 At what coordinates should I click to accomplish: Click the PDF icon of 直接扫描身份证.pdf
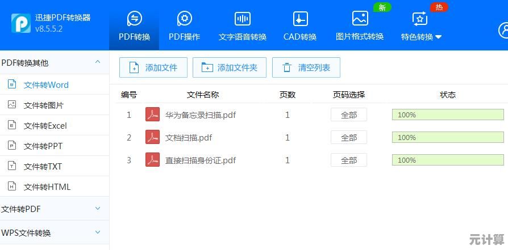[x=153, y=160]
